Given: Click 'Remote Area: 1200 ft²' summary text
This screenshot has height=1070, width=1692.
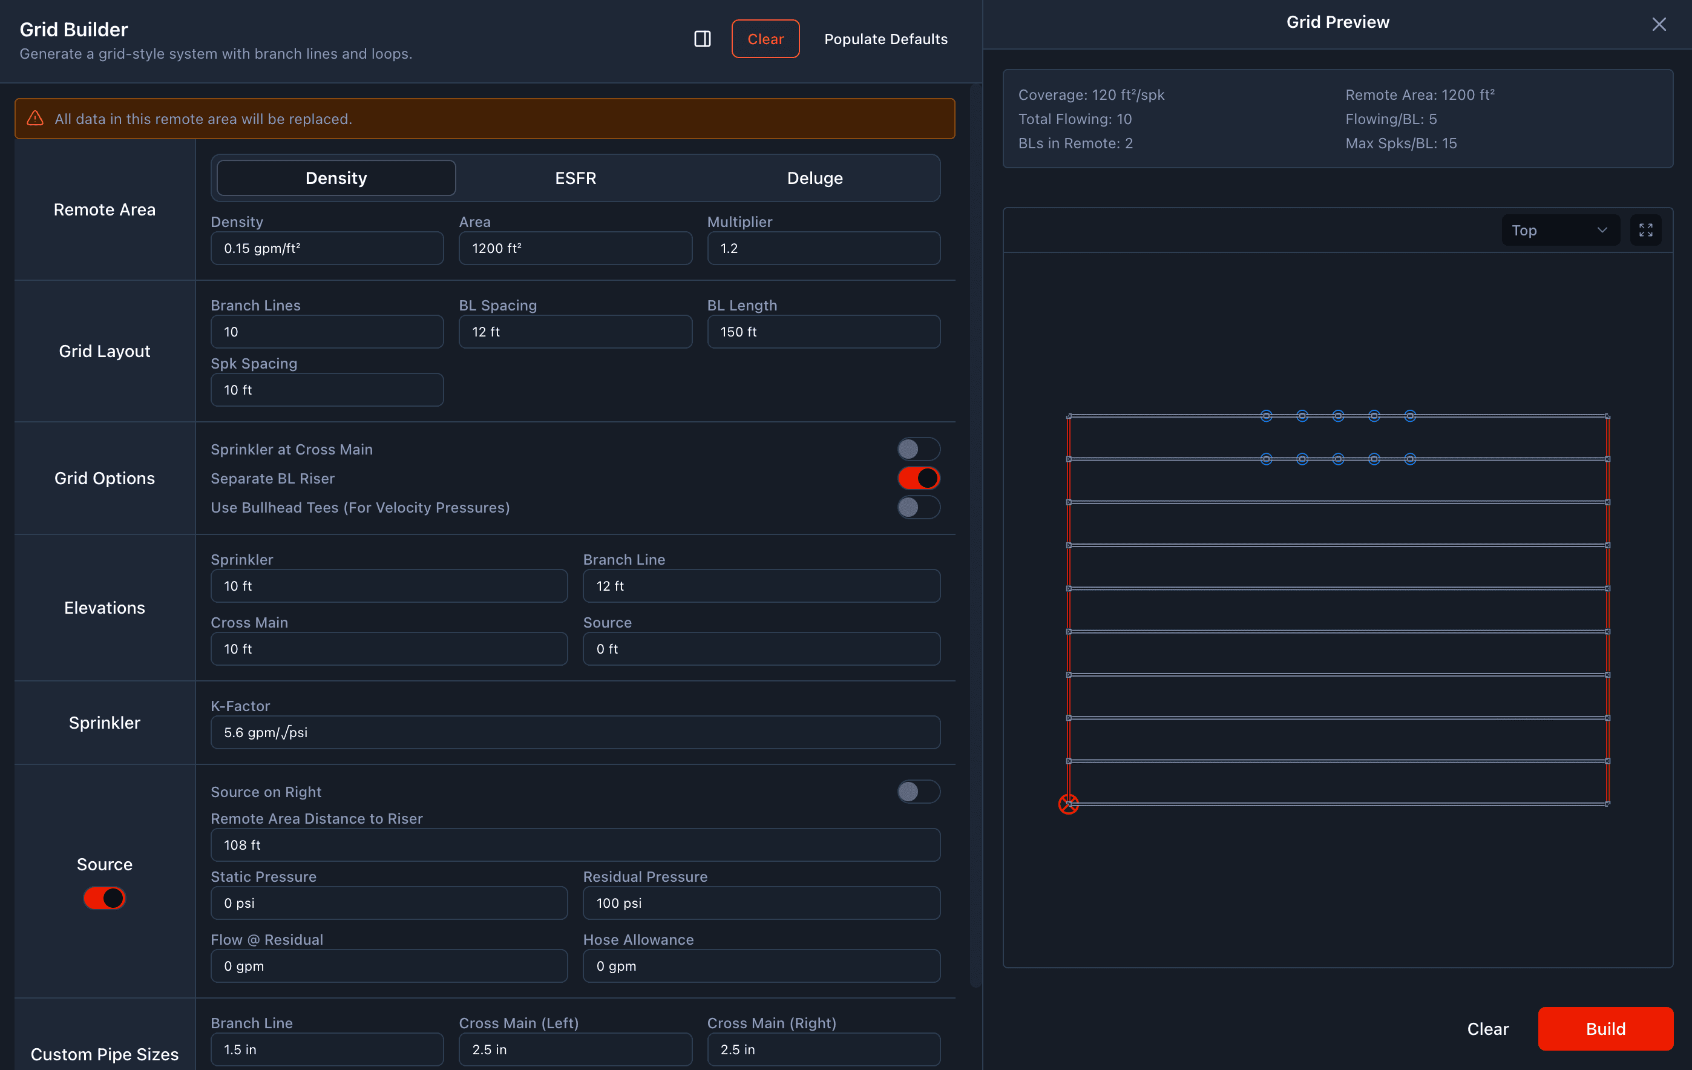Looking at the screenshot, I should (x=1419, y=95).
